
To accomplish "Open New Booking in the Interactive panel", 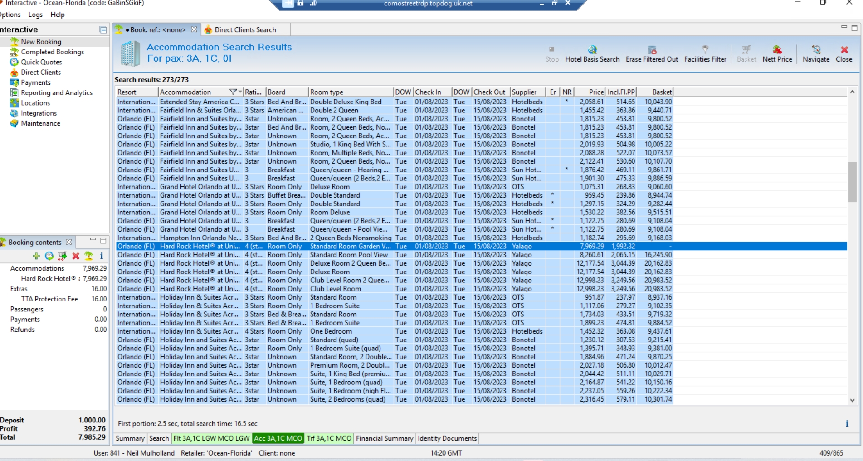I will pyautogui.click(x=41, y=42).
